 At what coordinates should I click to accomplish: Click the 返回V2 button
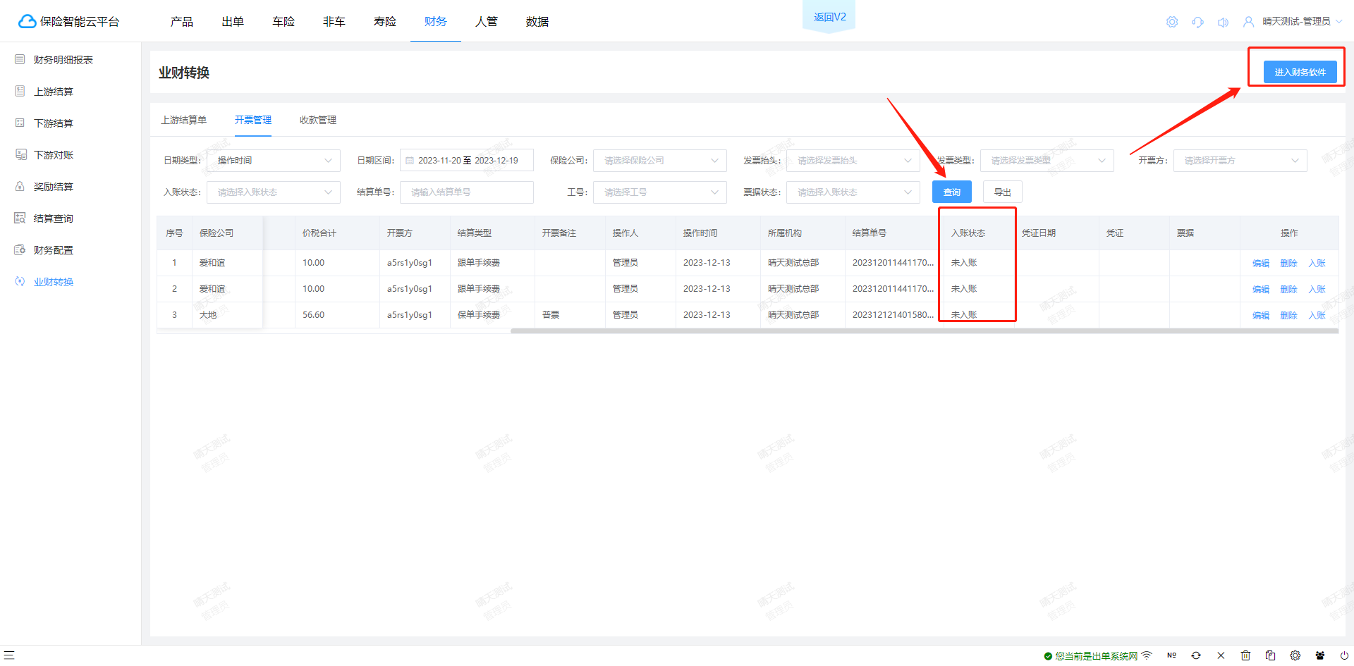[x=829, y=17]
